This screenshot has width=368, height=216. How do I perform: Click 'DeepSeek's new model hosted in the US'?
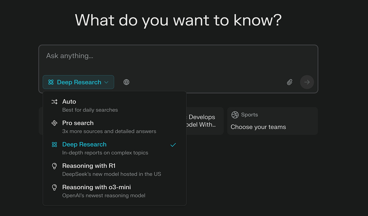pos(111,174)
